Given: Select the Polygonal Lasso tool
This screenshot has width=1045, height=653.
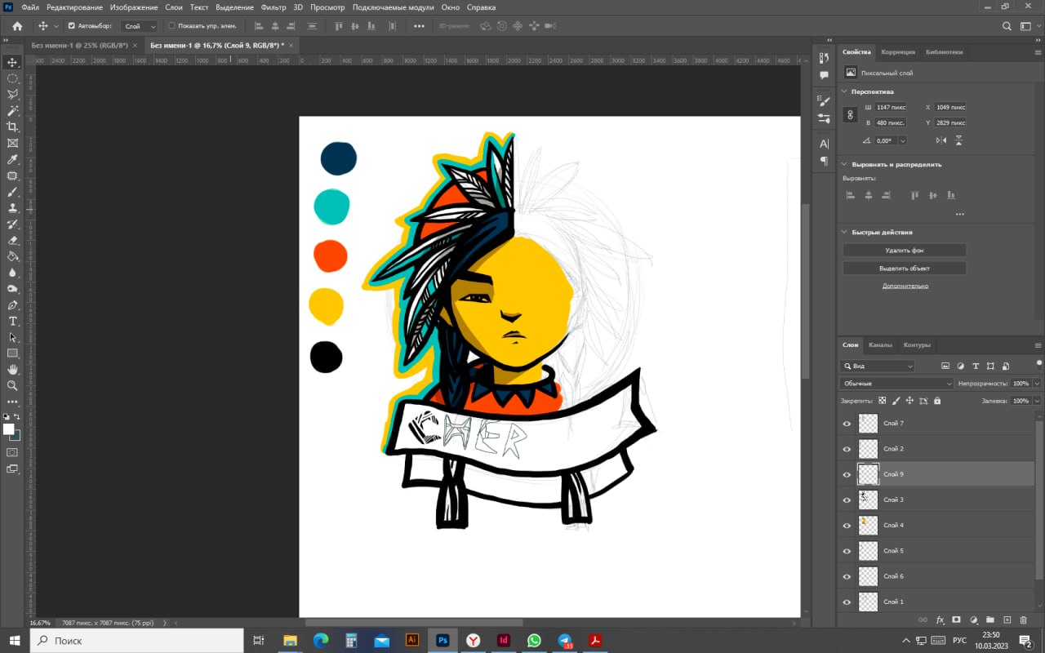Looking at the screenshot, I should [12, 95].
